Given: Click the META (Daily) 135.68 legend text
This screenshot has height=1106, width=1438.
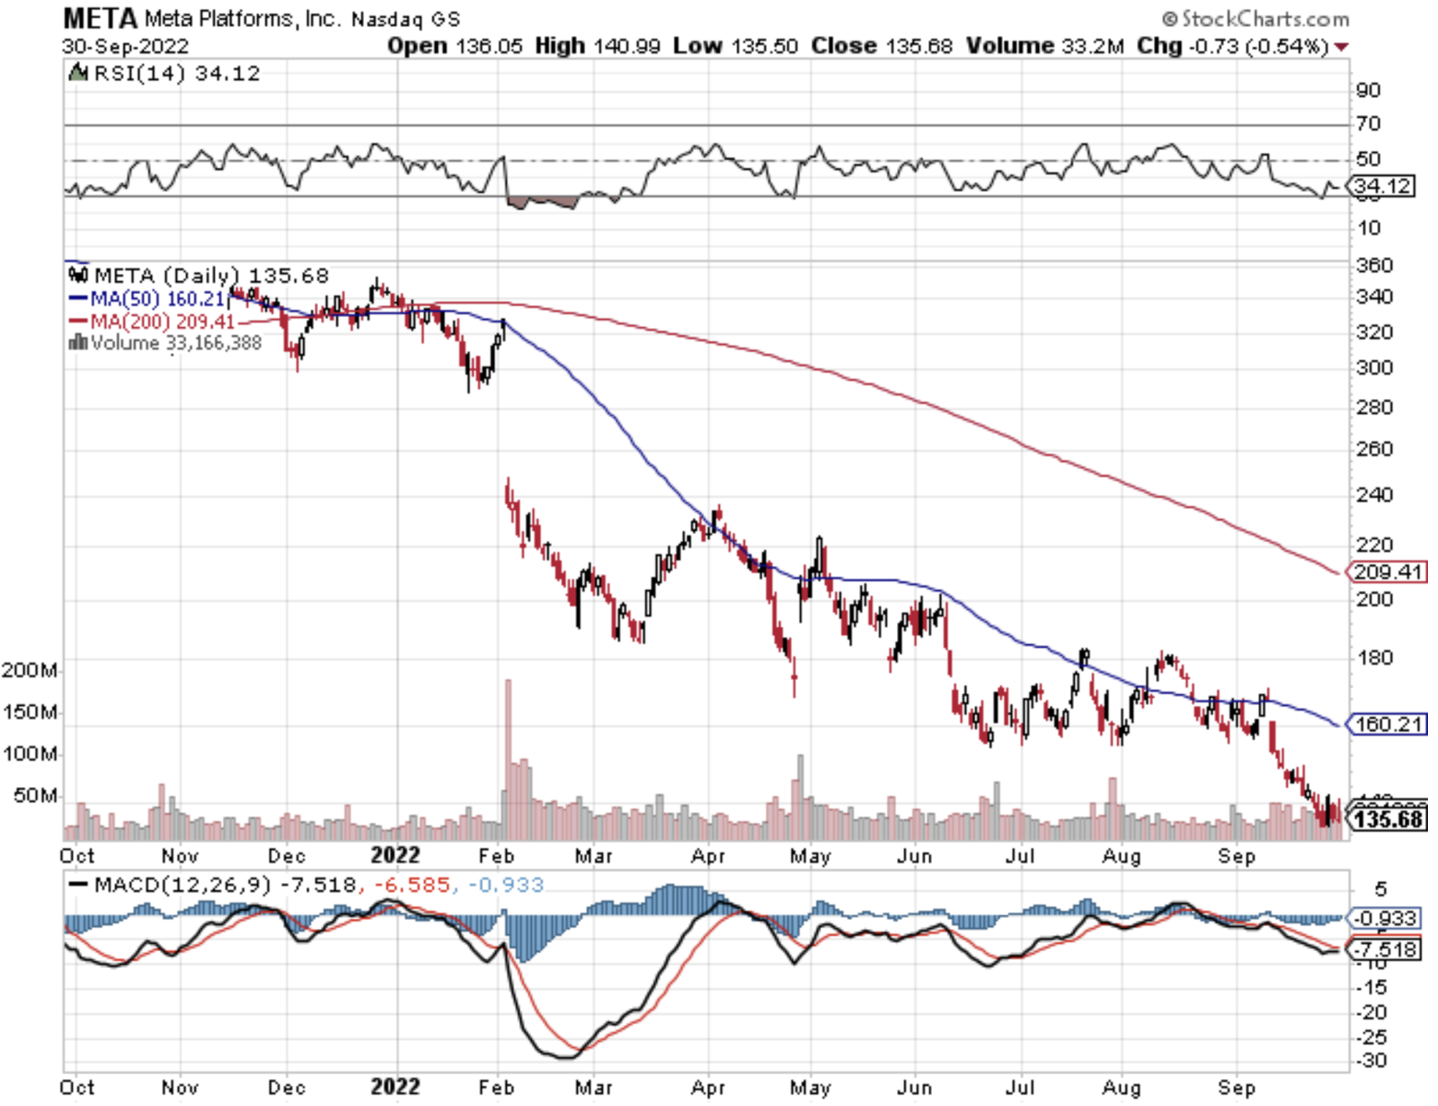Looking at the screenshot, I should pyautogui.click(x=211, y=276).
